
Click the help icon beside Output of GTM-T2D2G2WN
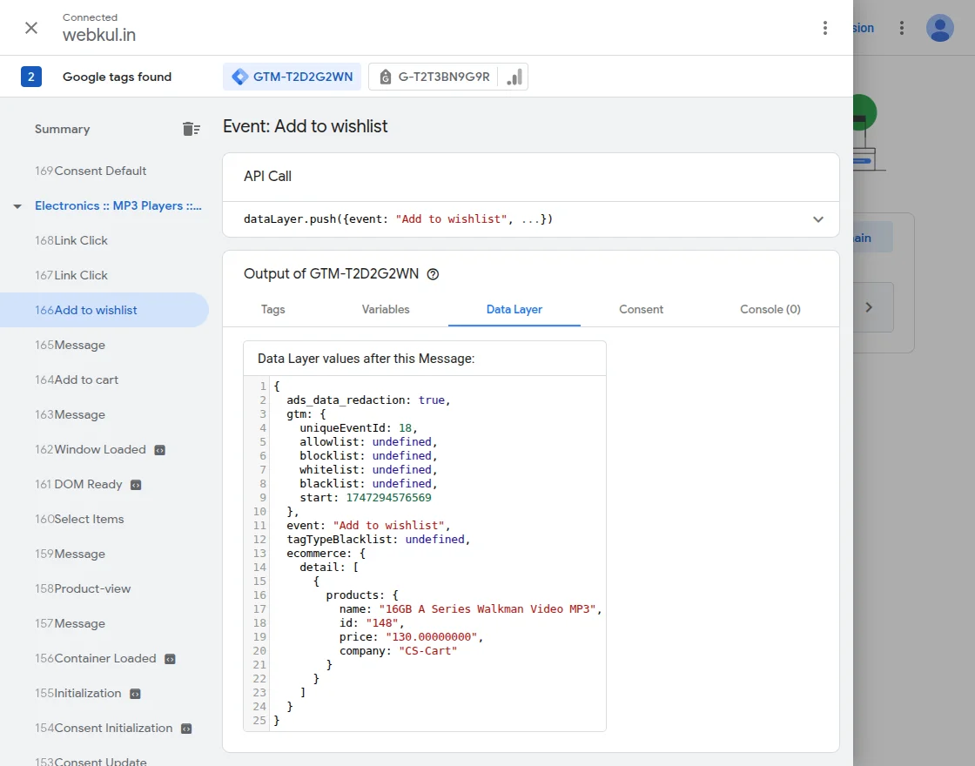[433, 274]
